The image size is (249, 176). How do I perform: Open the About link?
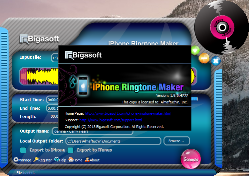95,160
